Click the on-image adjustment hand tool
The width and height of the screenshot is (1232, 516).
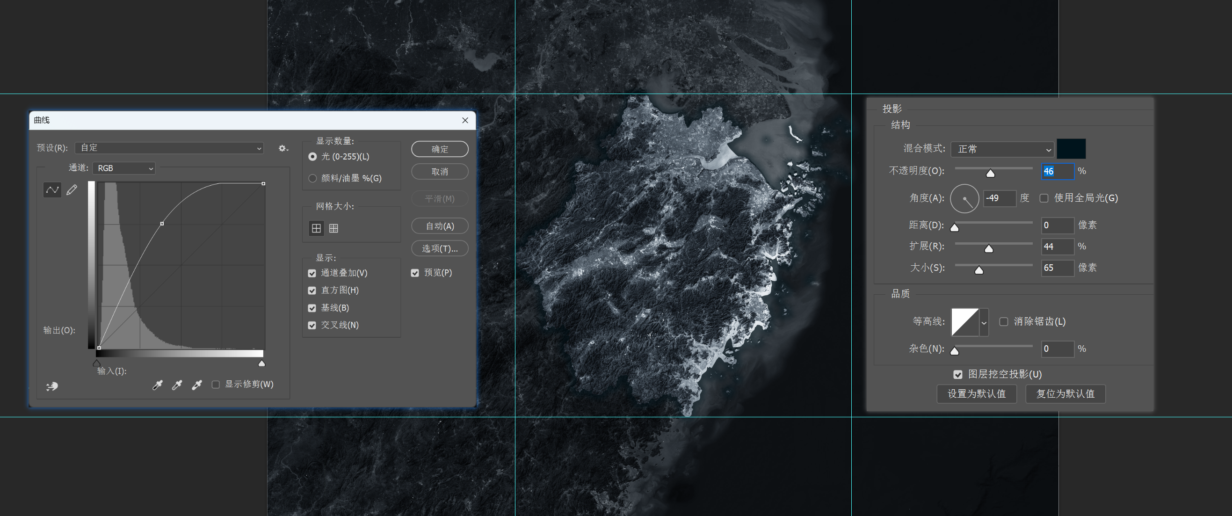click(51, 386)
